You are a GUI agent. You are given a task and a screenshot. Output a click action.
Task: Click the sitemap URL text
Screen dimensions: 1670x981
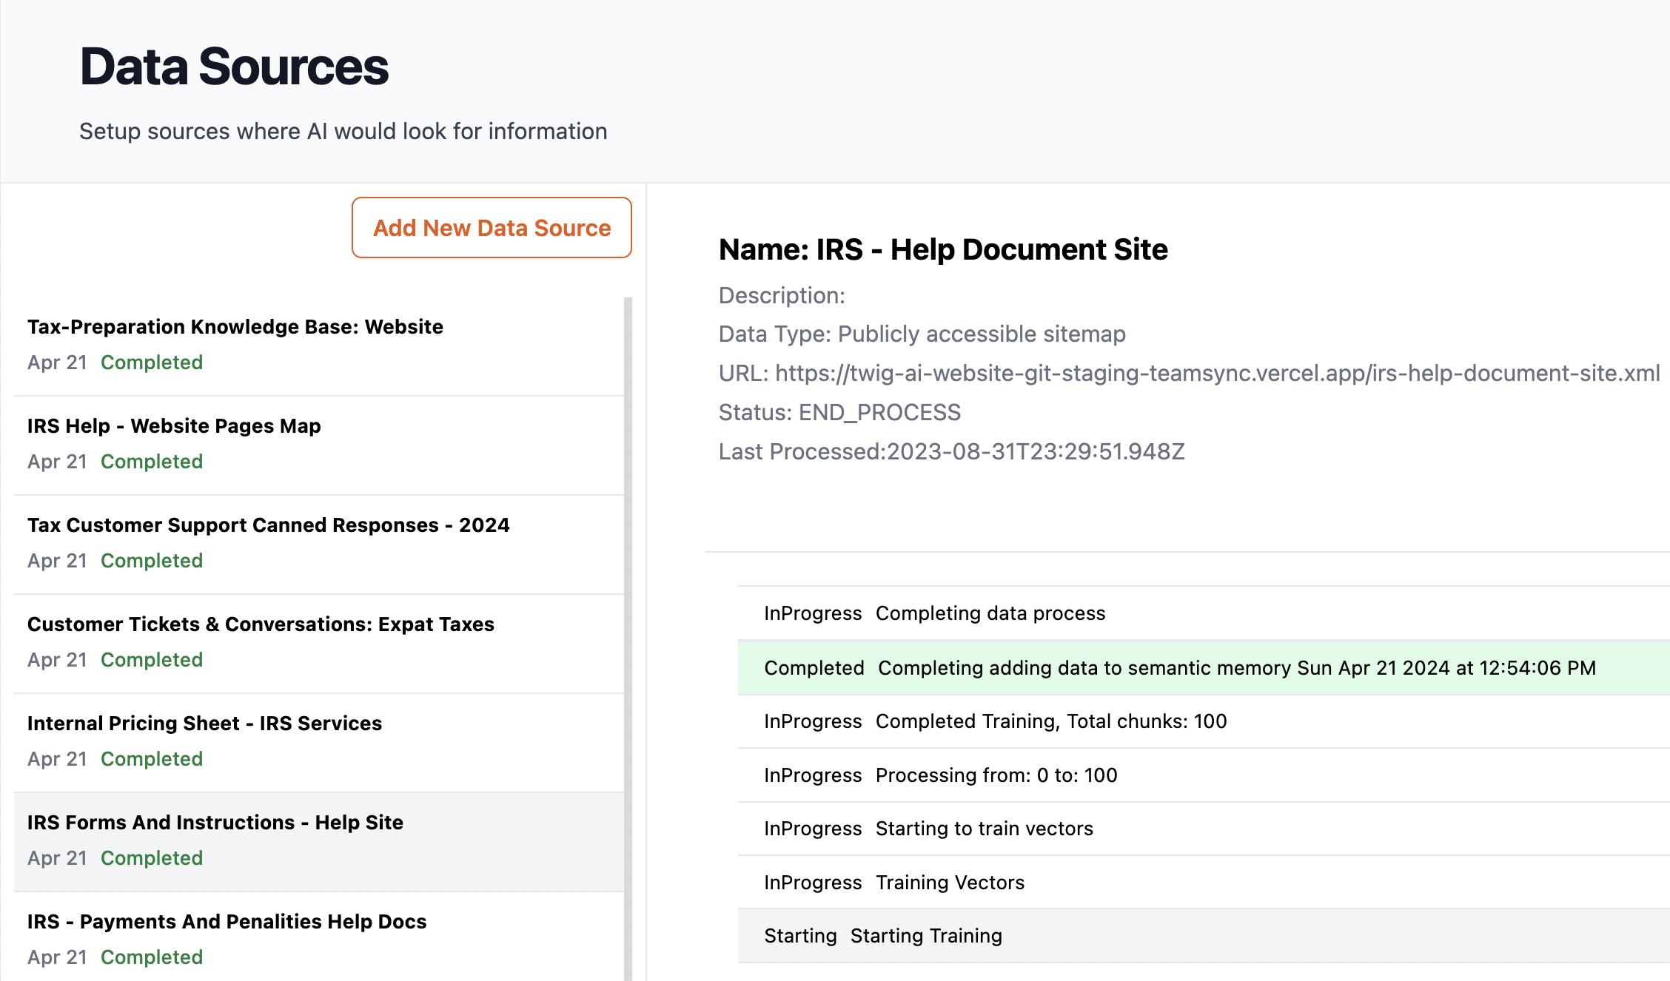coord(1217,373)
